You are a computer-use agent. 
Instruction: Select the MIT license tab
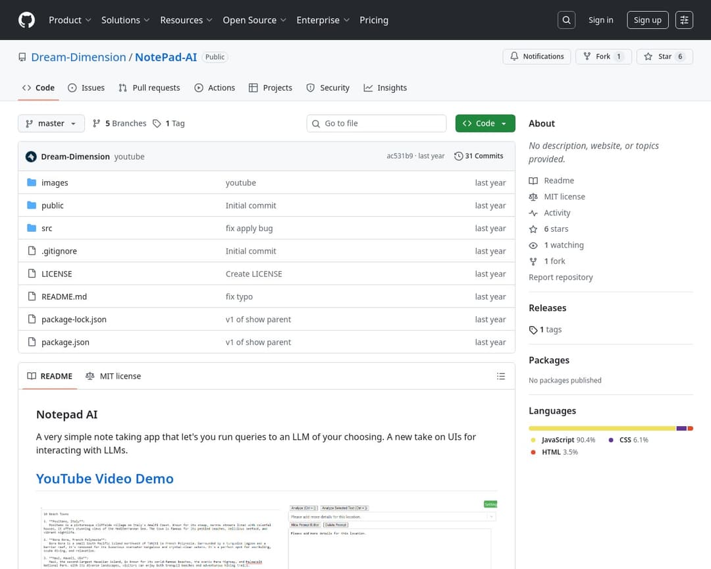[x=113, y=376]
